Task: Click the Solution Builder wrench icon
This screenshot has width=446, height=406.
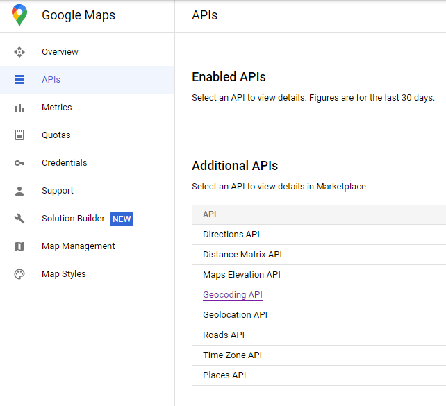Action: click(19, 219)
